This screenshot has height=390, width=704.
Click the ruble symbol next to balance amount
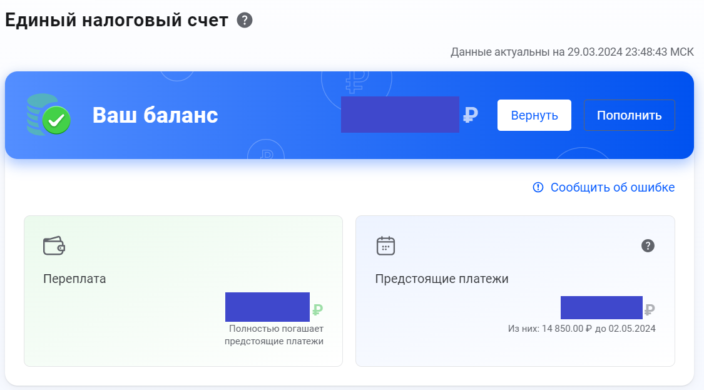coord(471,115)
